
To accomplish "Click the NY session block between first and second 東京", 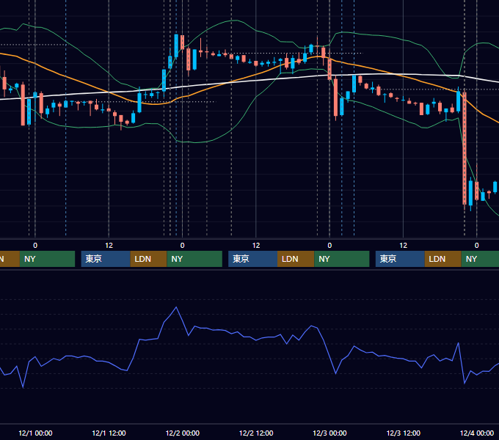I will [x=194, y=259].
